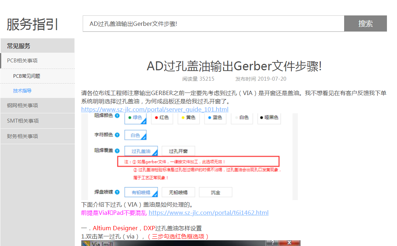Click help icon beside 阻焊颜色
397x246 pixels.
pos(117,116)
